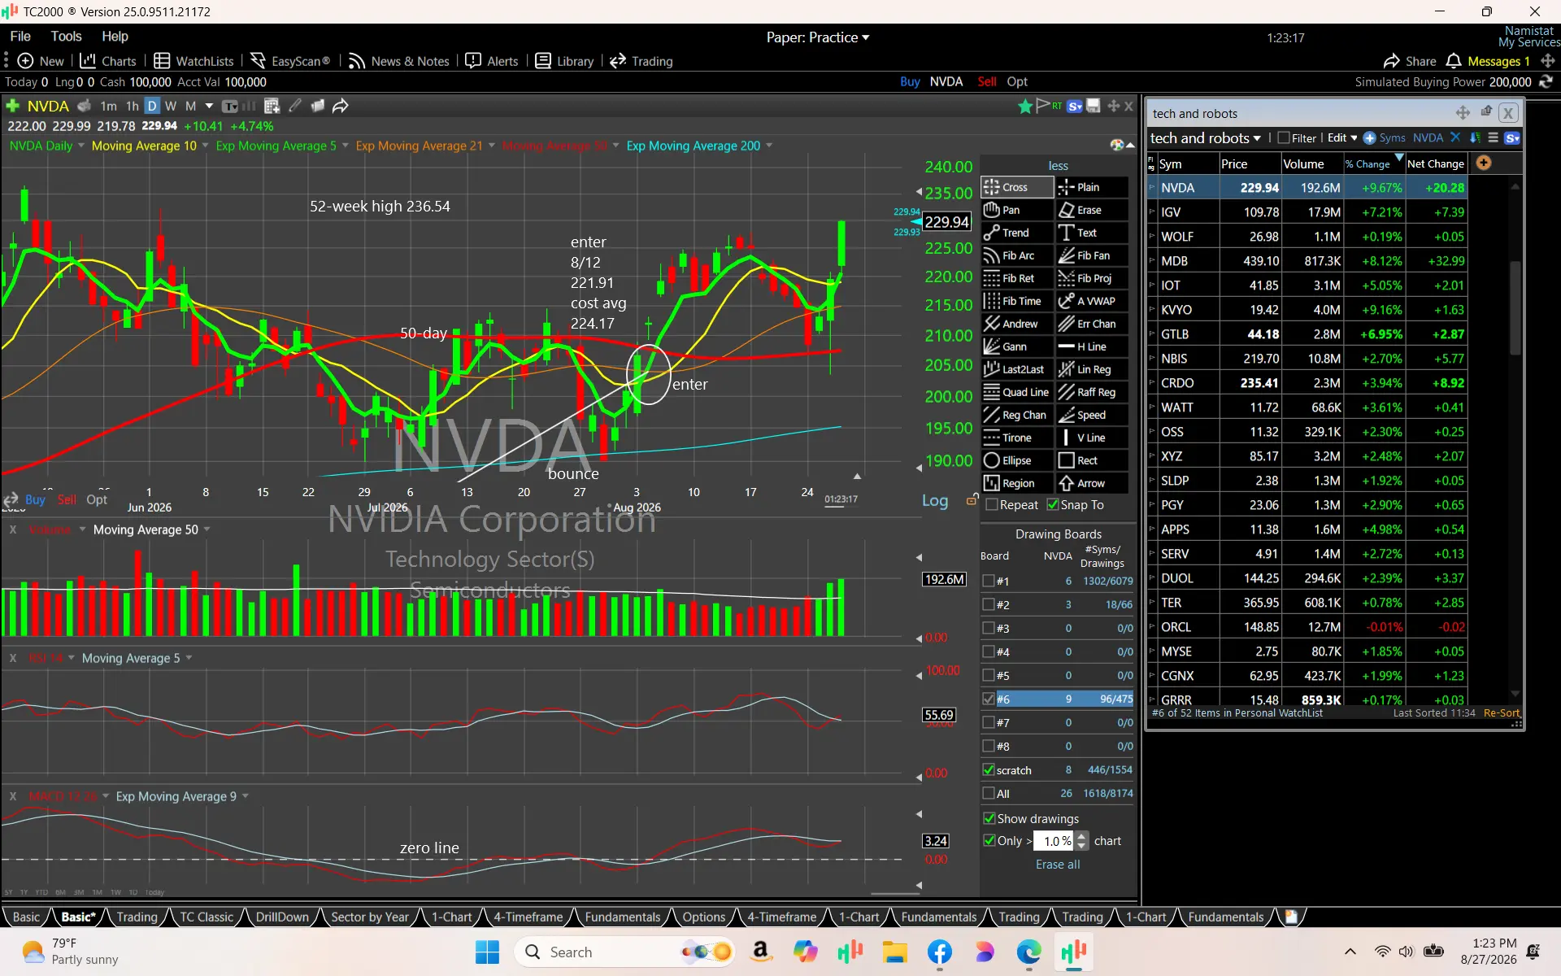
Task: Toggle the Show drawings checkbox
Action: [989, 818]
